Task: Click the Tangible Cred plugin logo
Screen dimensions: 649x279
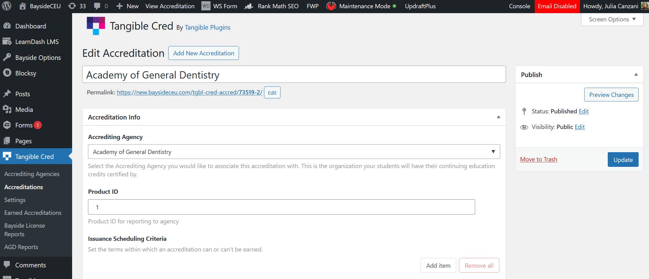Action: [96, 26]
